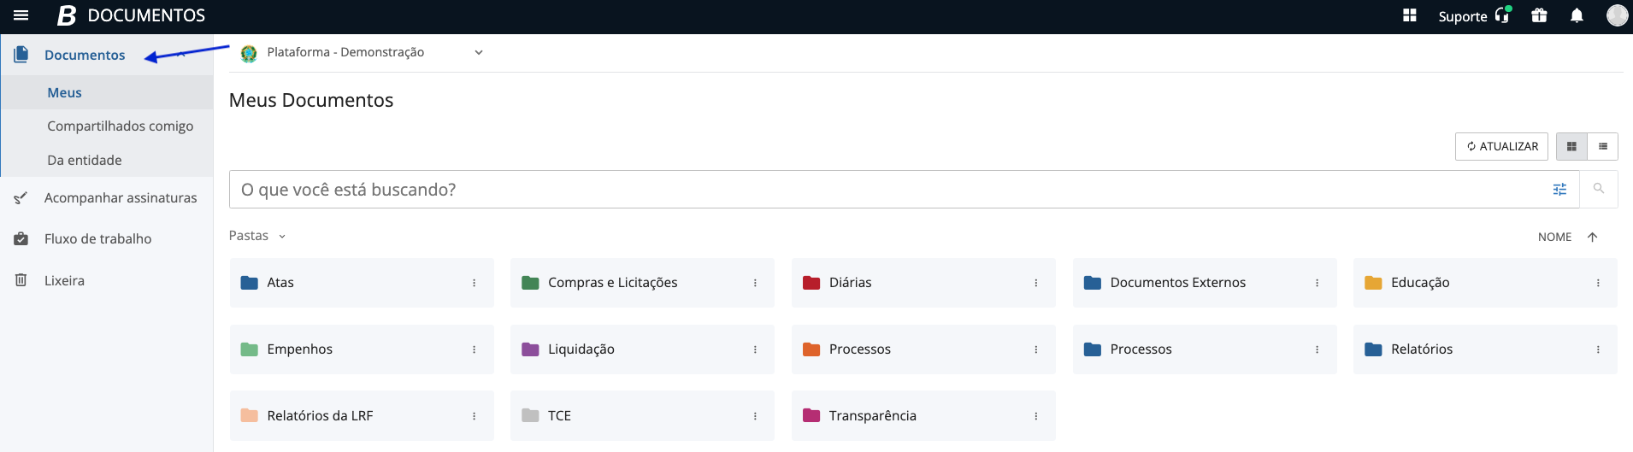Open the notifications bell
The height and width of the screenshot is (452, 1633).
pos(1577,15)
